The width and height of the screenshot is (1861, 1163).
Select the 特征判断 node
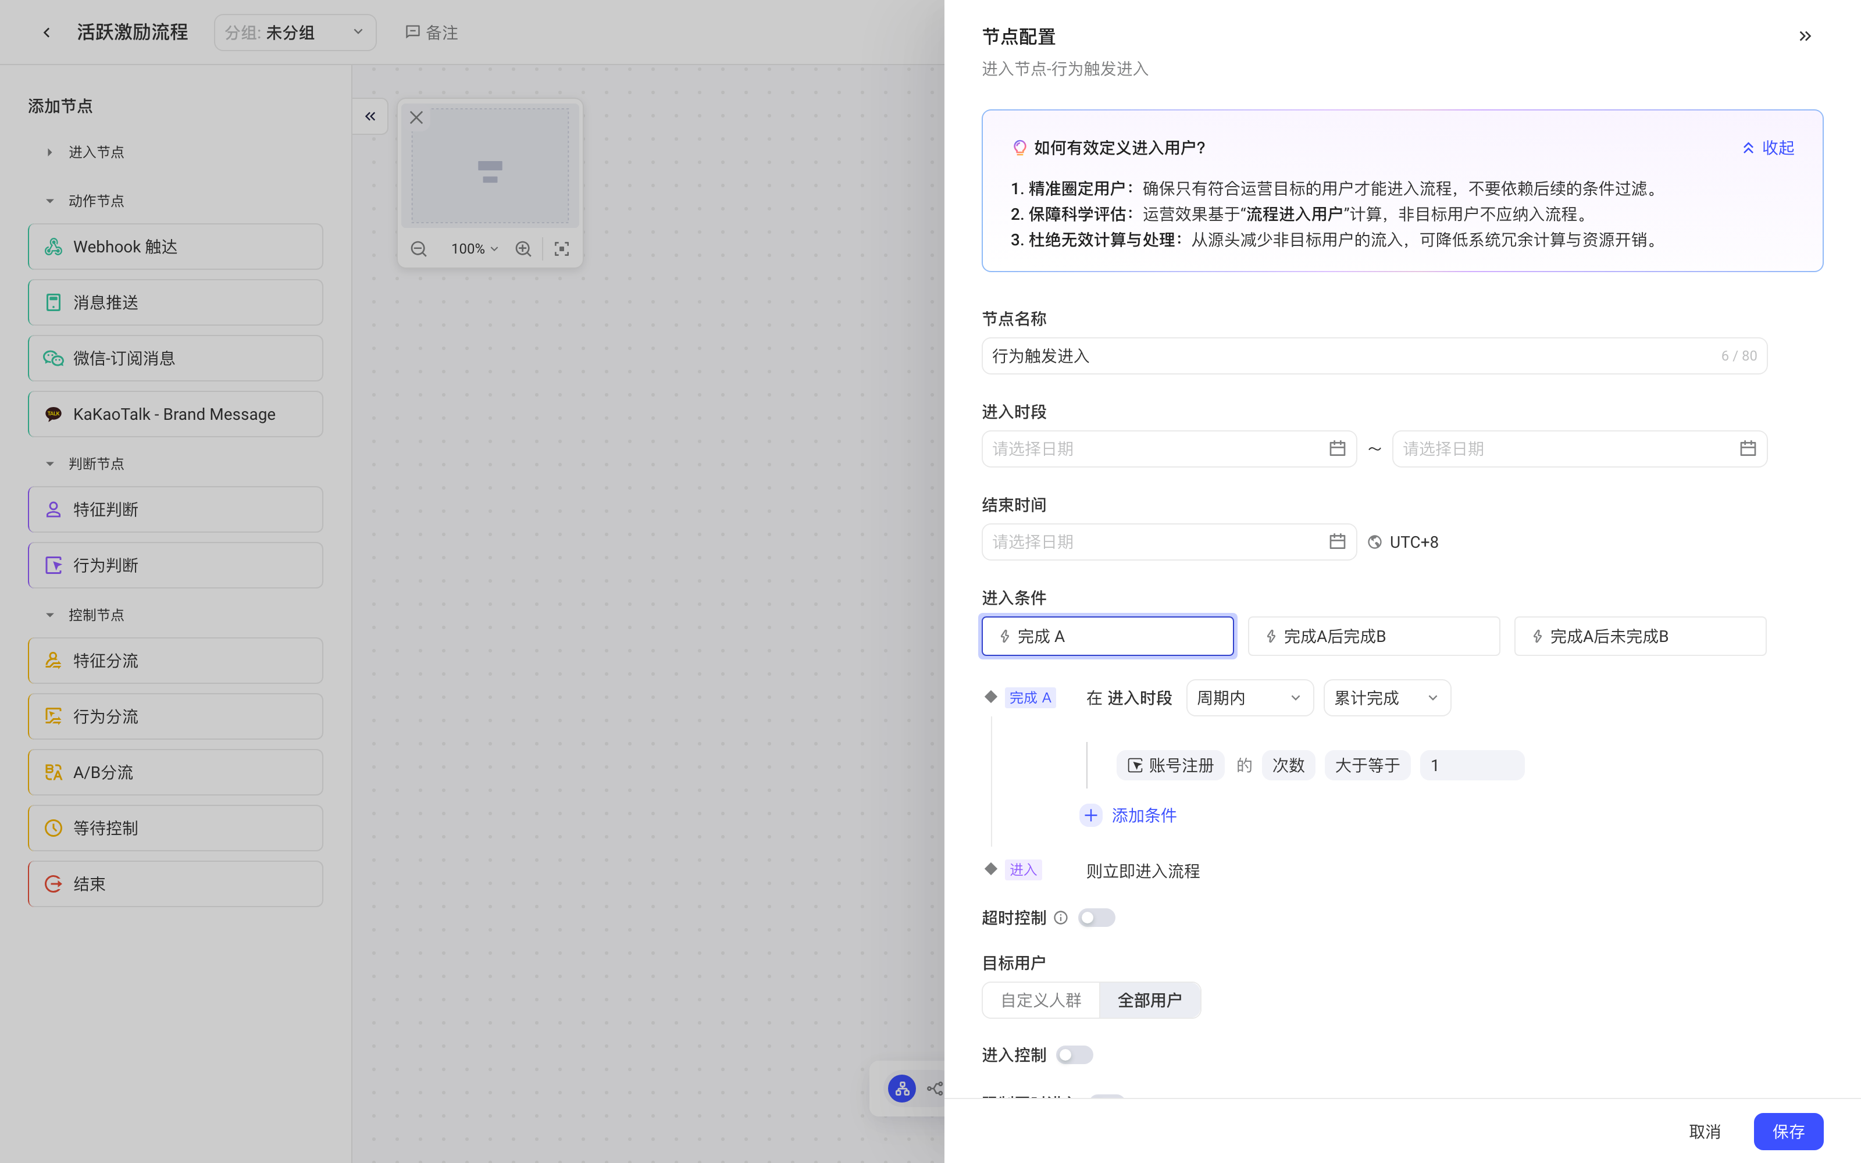point(175,509)
